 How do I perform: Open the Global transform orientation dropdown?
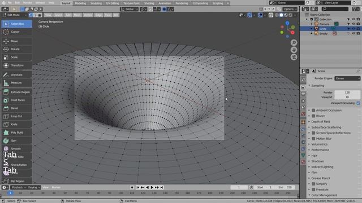[x=129, y=9]
